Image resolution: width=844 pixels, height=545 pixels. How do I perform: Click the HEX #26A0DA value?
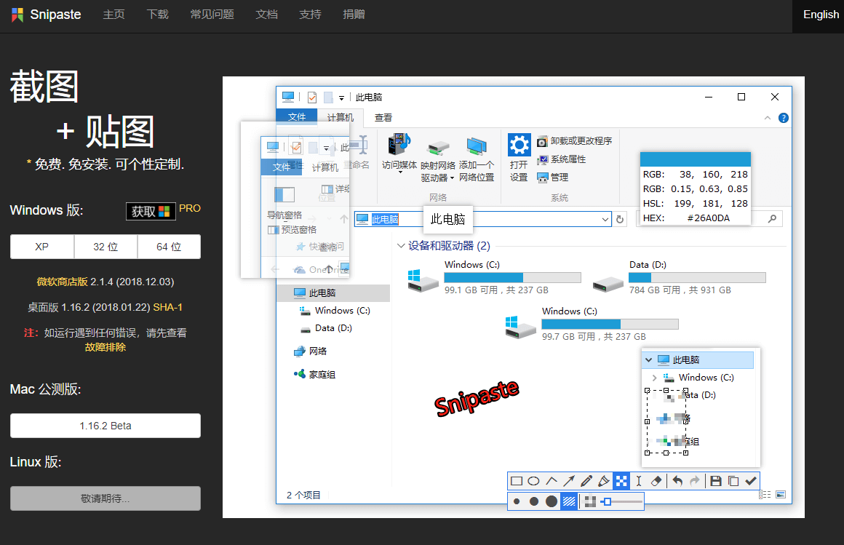[x=709, y=218]
